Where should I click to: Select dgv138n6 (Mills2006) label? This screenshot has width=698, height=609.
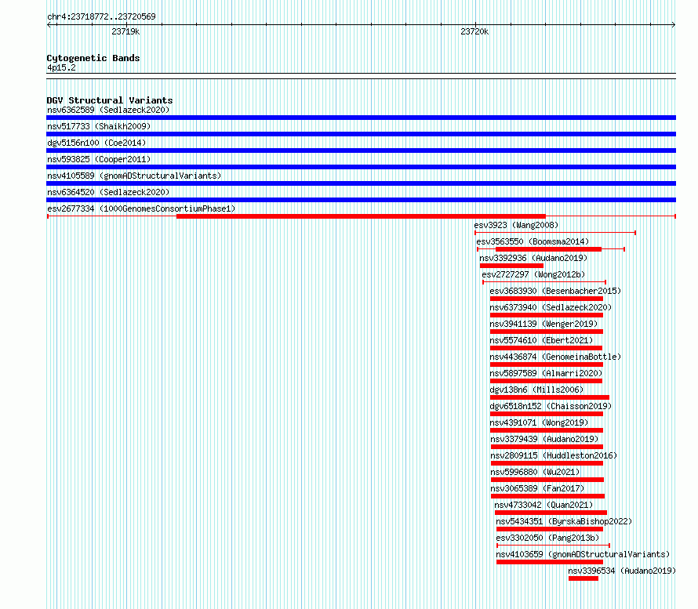pyautogui.click(x=536, y=390)
